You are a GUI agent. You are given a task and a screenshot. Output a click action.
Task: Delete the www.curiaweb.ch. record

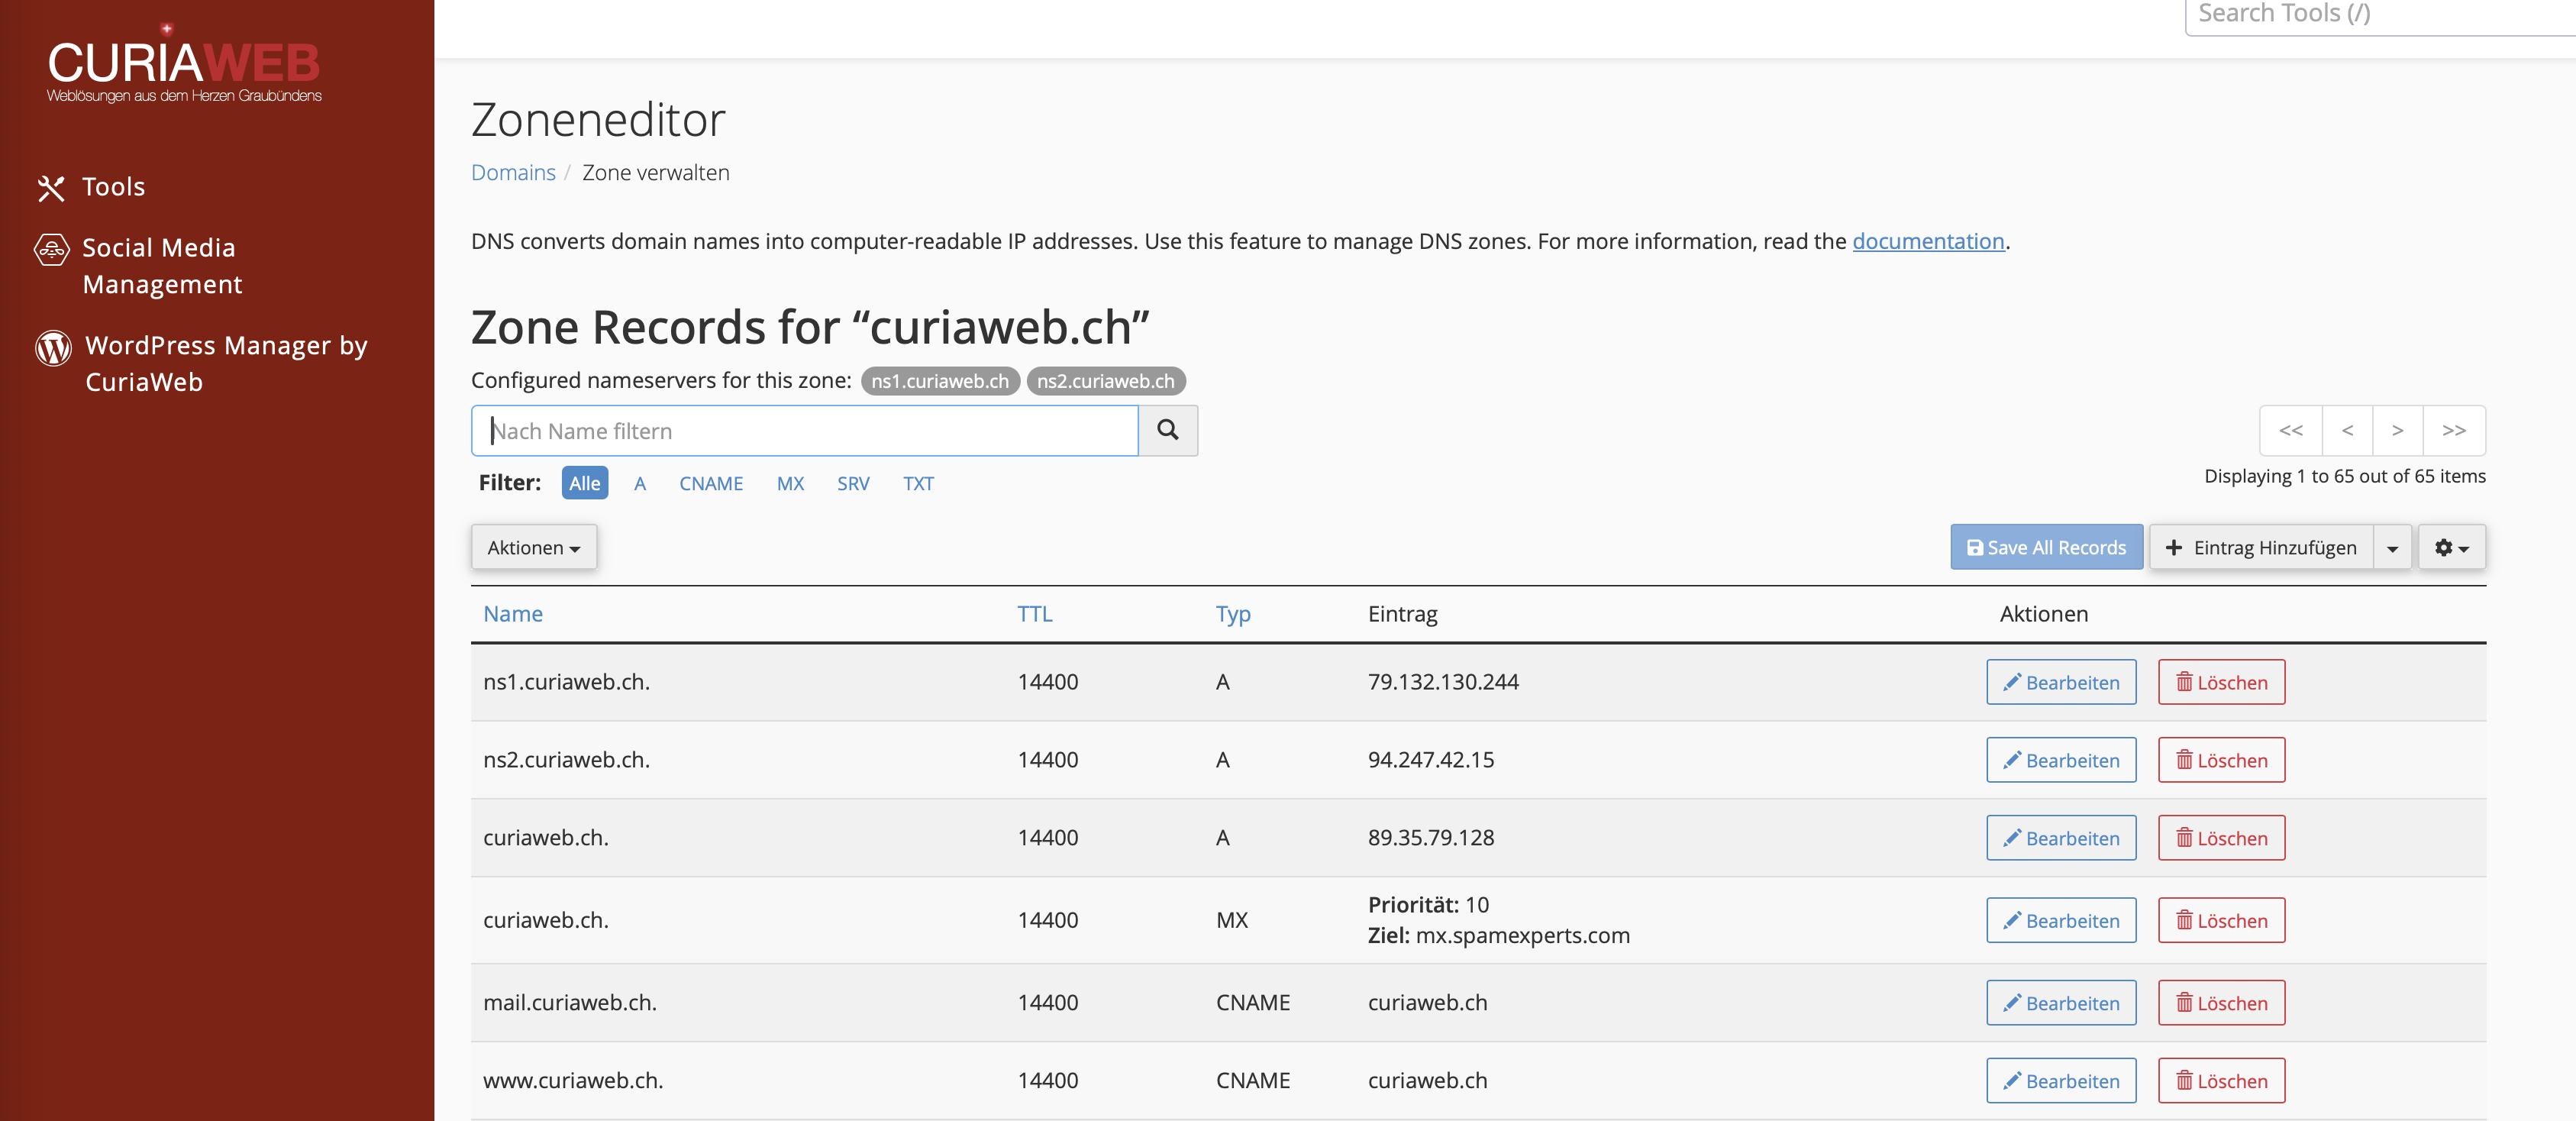click(2221, 1081)
